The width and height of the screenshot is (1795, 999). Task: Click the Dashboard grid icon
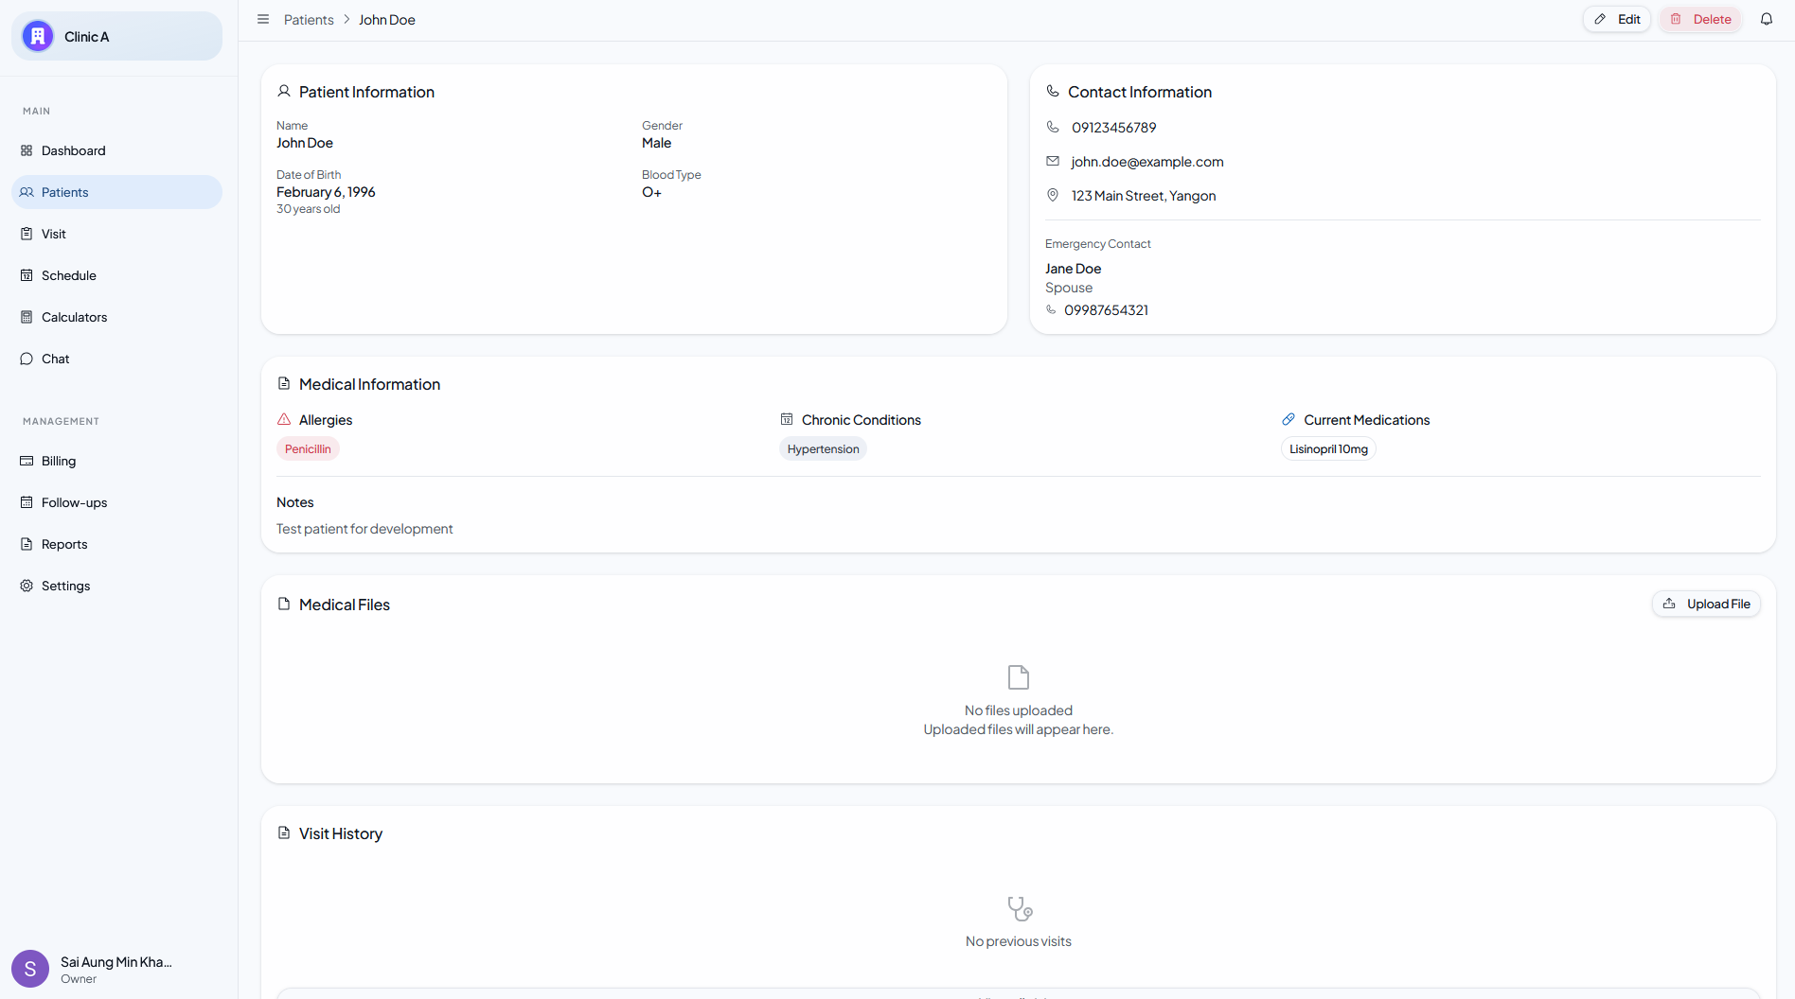point(27,150)
